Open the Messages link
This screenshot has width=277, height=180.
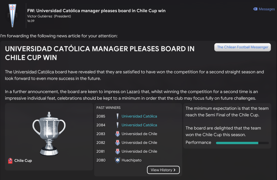coord(266,9)
